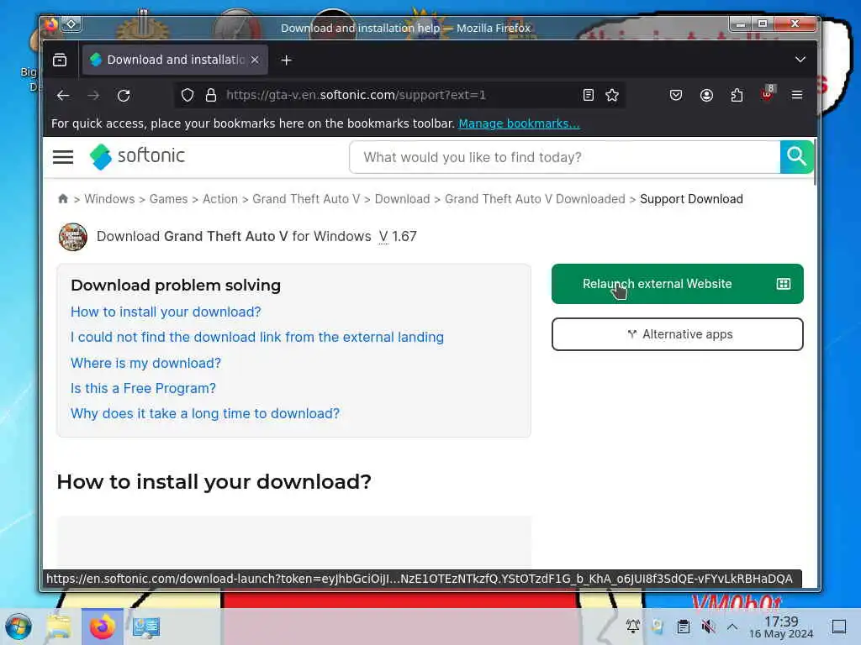Open the Softonic site hamburger menu

63,157
